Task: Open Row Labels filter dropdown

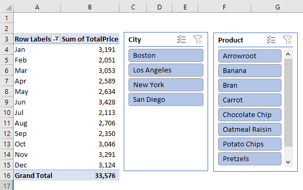Action: tap(56, 39)
